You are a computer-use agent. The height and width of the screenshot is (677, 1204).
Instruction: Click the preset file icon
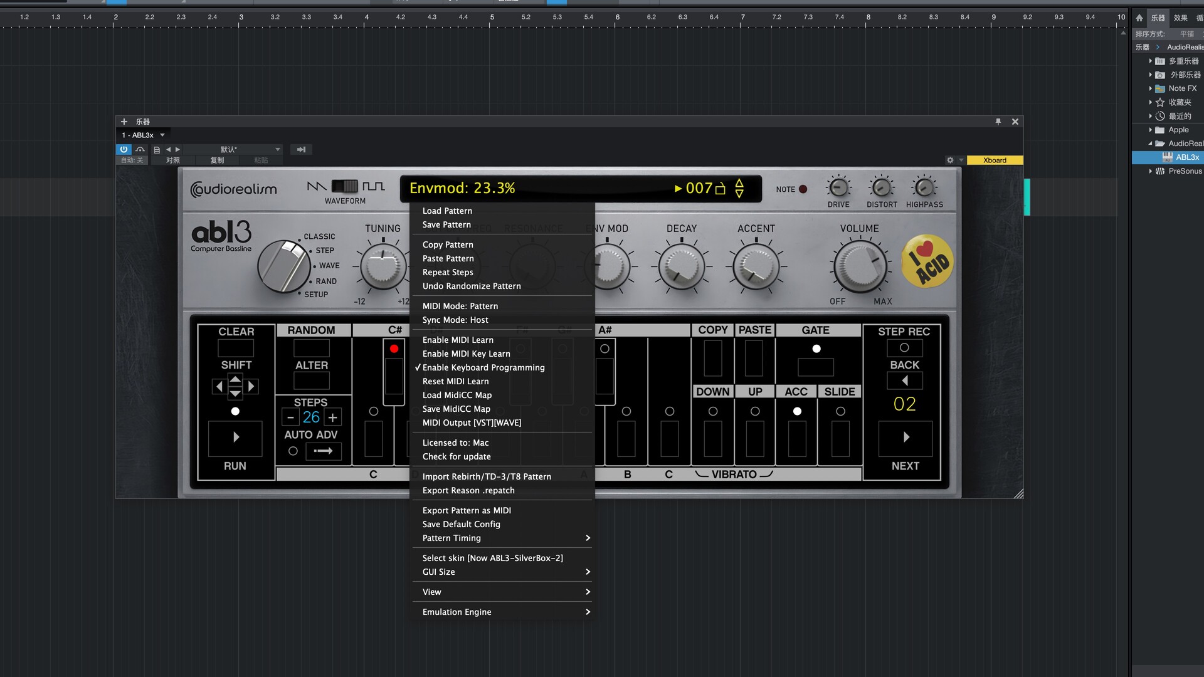[157, 150]
